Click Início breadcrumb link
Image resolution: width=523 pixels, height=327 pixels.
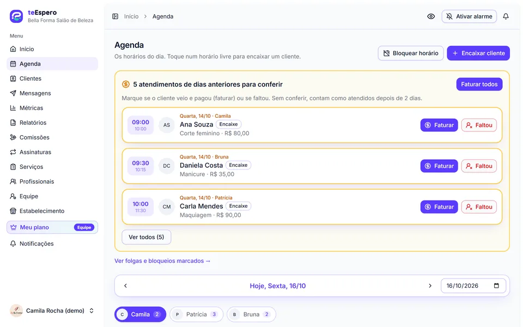[x=131, y=16]
